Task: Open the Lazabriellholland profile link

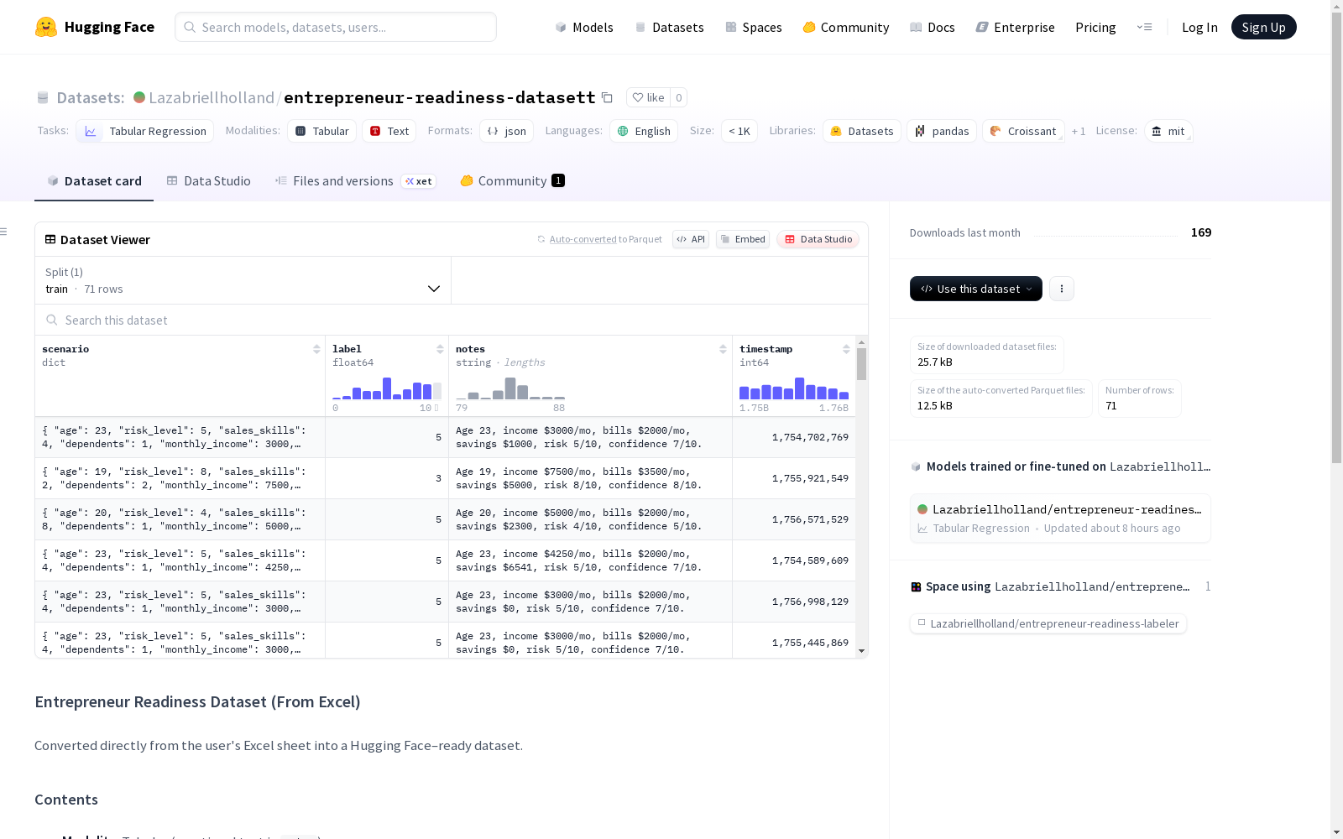Action: 212,97
